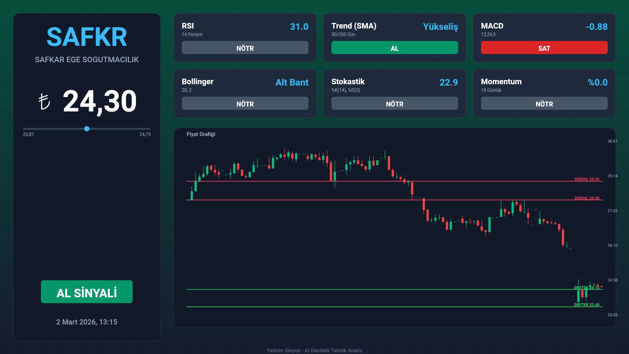629x354 pixels.
Task: Click the red SAT badge under MACD
Action: [x=544, y=48]
